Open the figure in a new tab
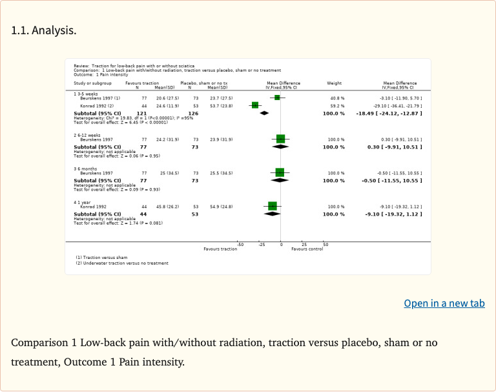 tap(444, 303)
